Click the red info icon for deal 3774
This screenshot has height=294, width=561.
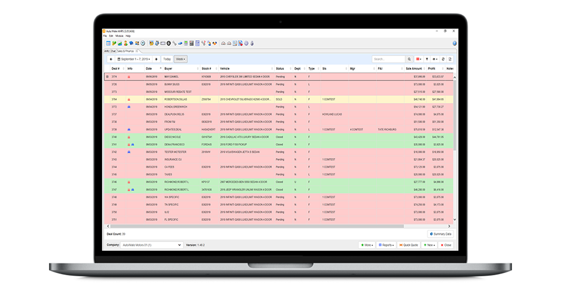(129, 77)
